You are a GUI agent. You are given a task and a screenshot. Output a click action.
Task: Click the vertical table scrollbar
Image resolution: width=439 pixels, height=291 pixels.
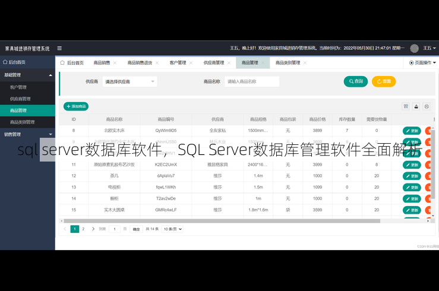[x=433, y=165]
